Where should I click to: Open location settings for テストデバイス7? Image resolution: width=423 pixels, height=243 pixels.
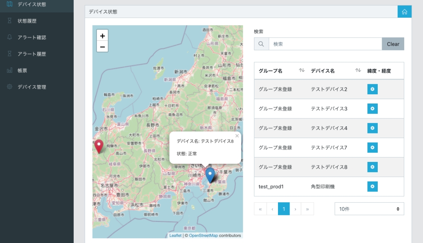tap(372, 147)
